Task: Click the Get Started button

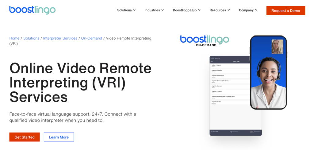Action: pyautogui.click(x=25, y=137)
